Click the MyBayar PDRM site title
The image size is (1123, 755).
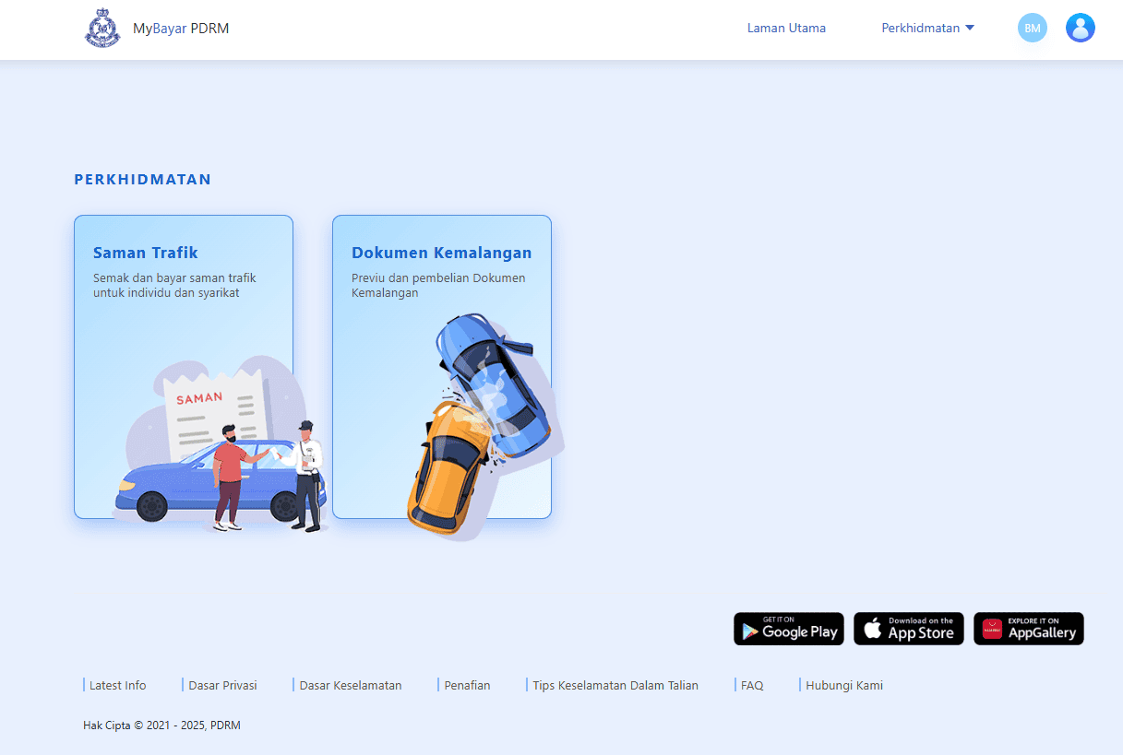pos(181,29)
